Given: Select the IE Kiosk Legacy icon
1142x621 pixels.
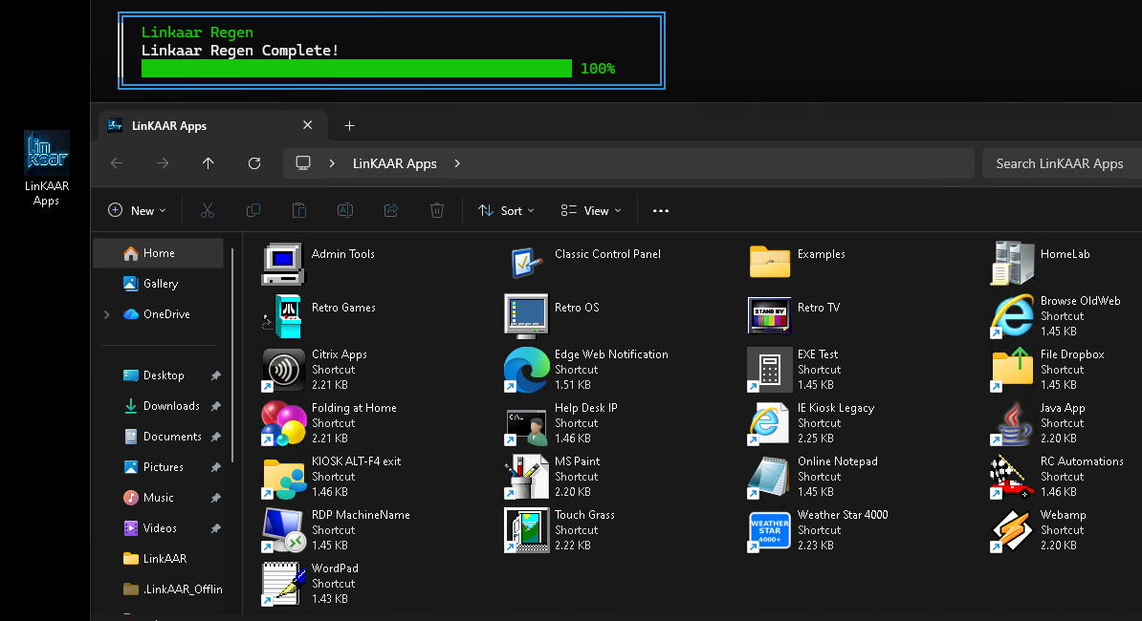Looking at the screenshot, I should 769,423.
